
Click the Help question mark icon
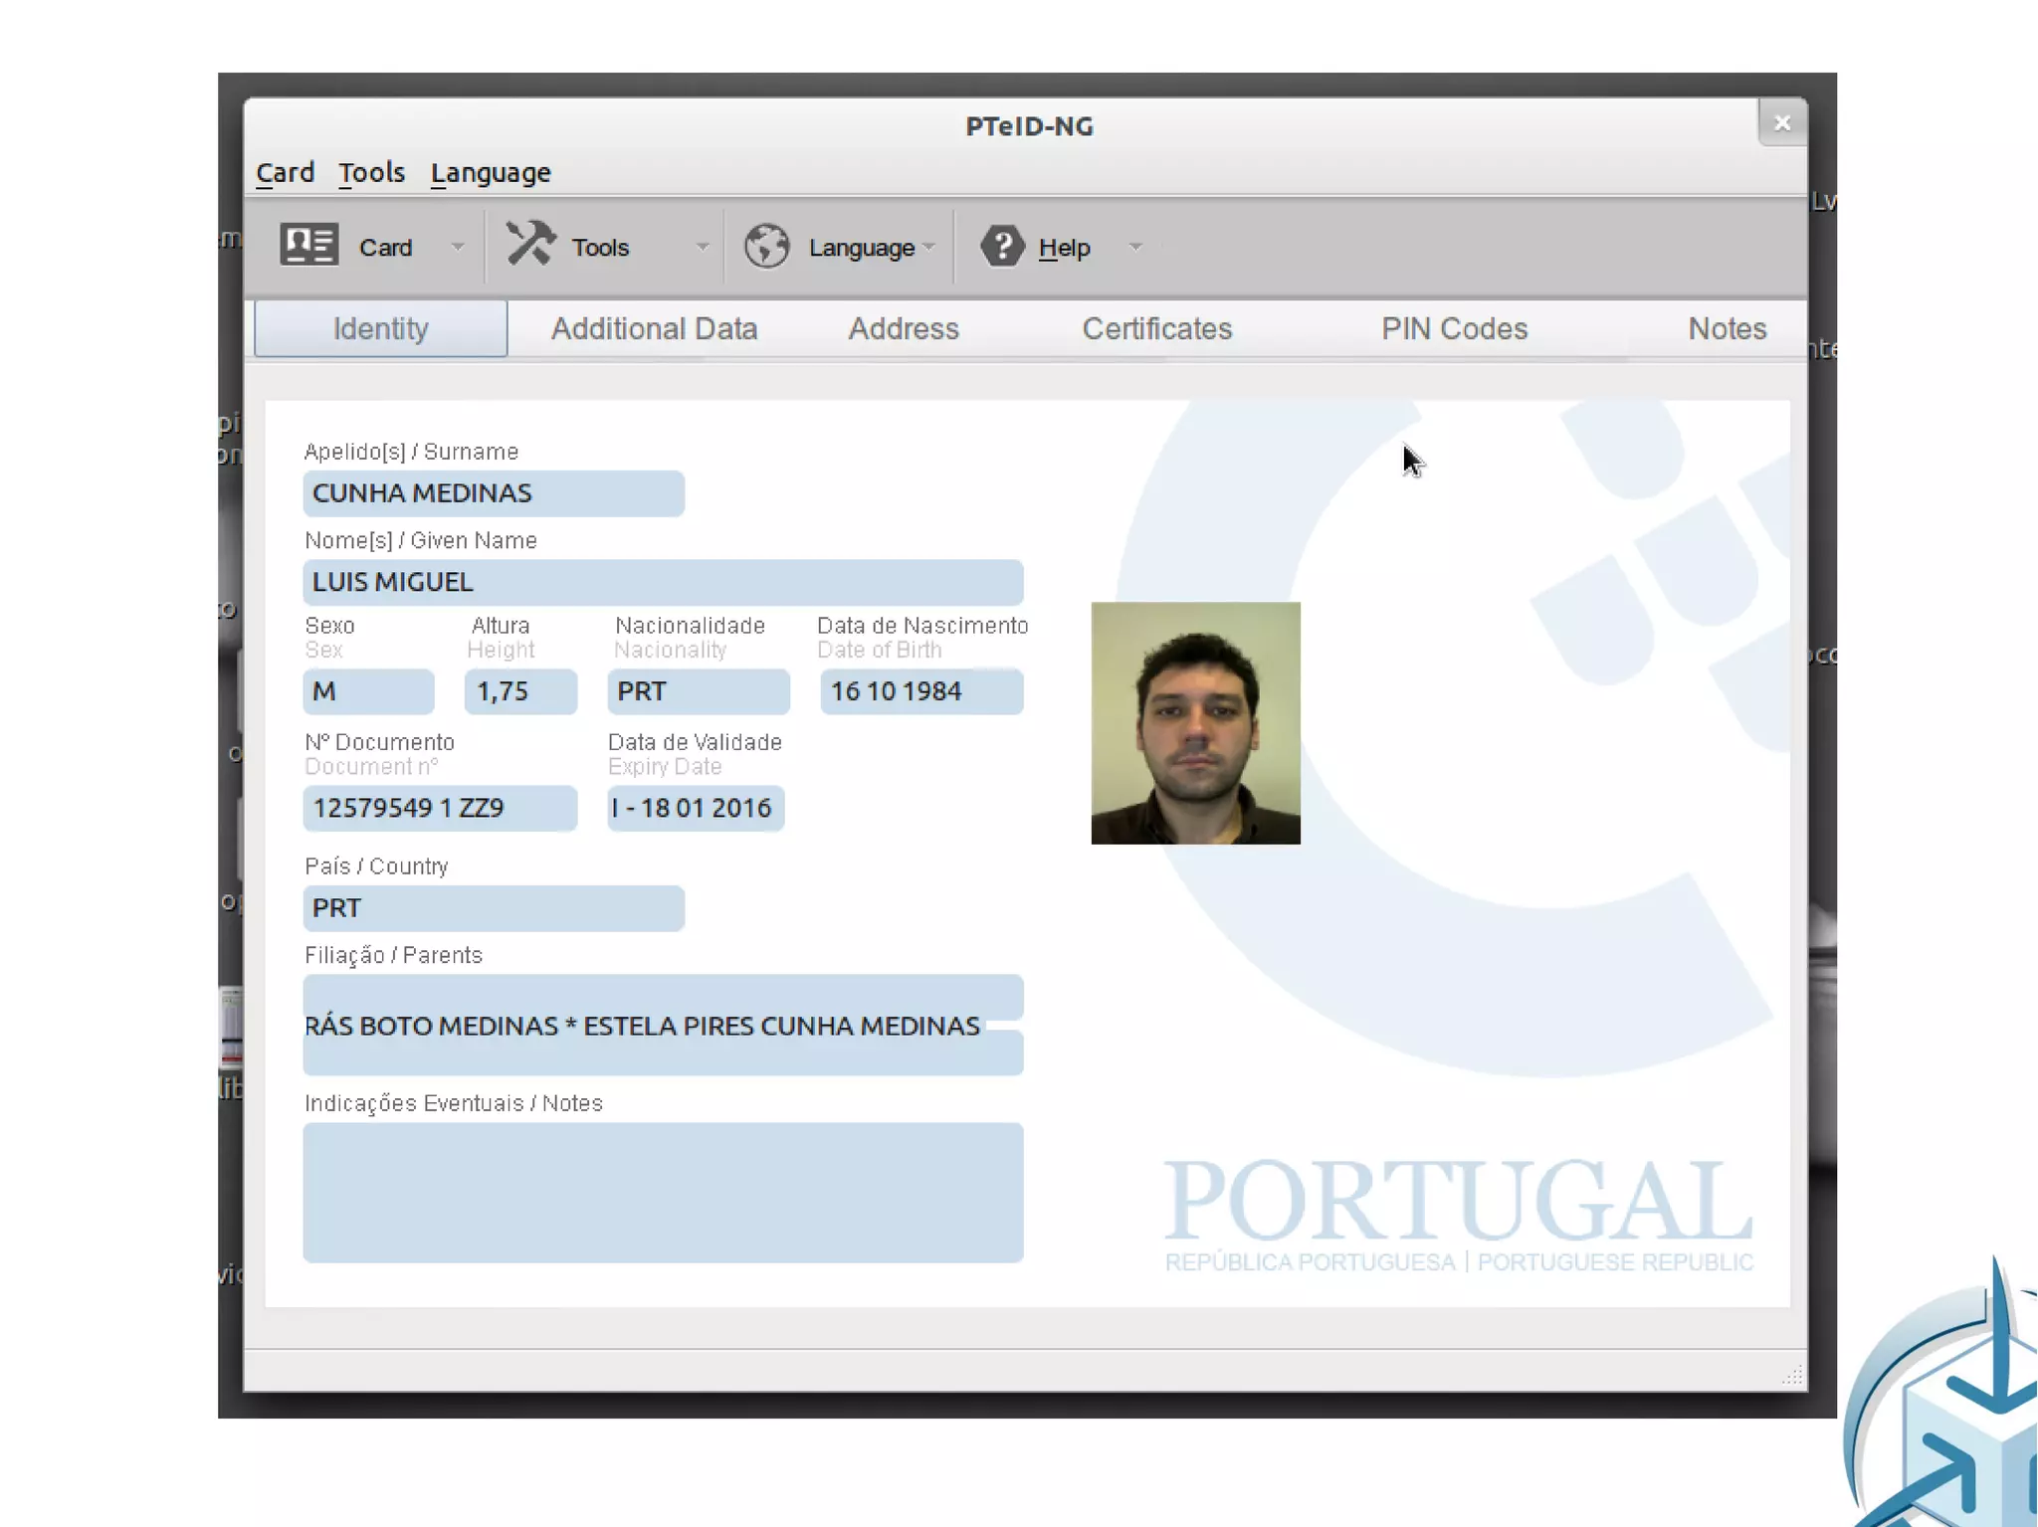[1002, 246]
